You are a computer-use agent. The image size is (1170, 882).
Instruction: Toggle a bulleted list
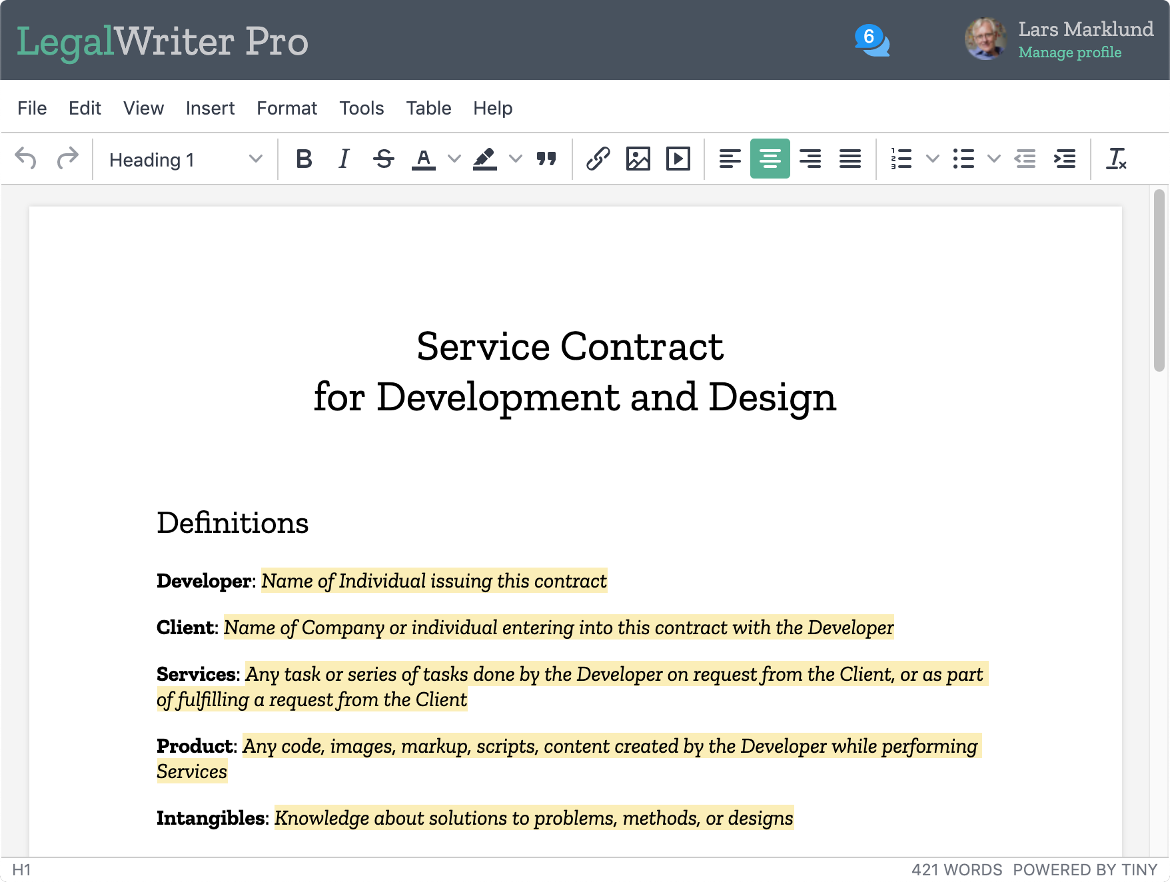point(964,159)
